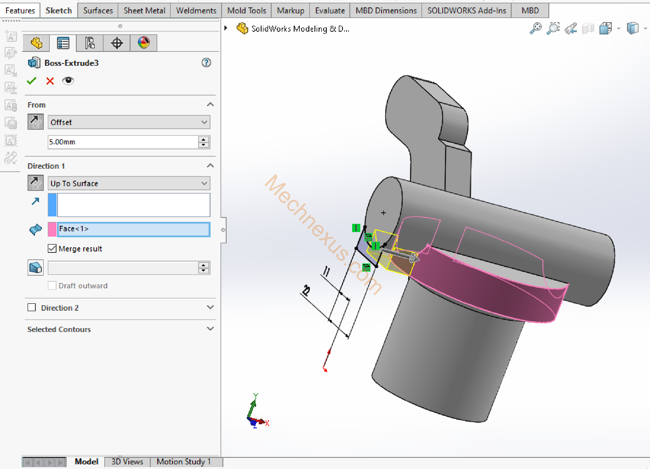
Task: Uncheck the Merge result checkbox
Action: coord(52,248)
